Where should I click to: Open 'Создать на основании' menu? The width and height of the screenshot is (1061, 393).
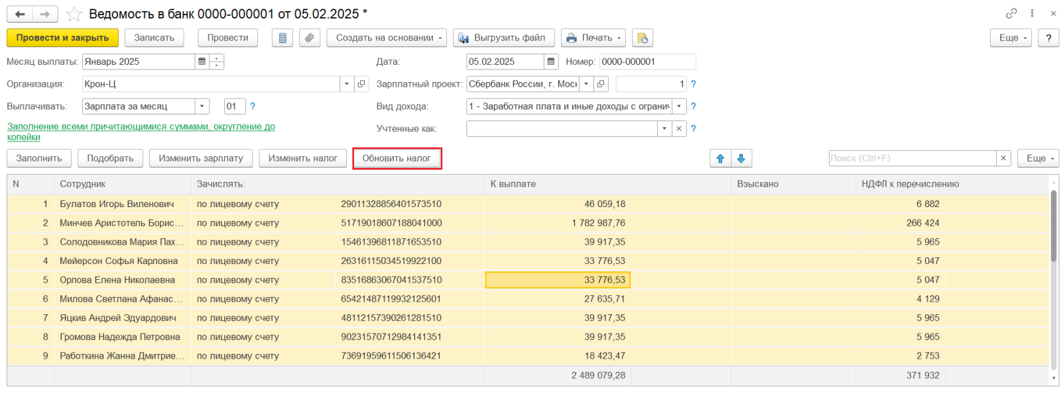click(x=386, y=38)
